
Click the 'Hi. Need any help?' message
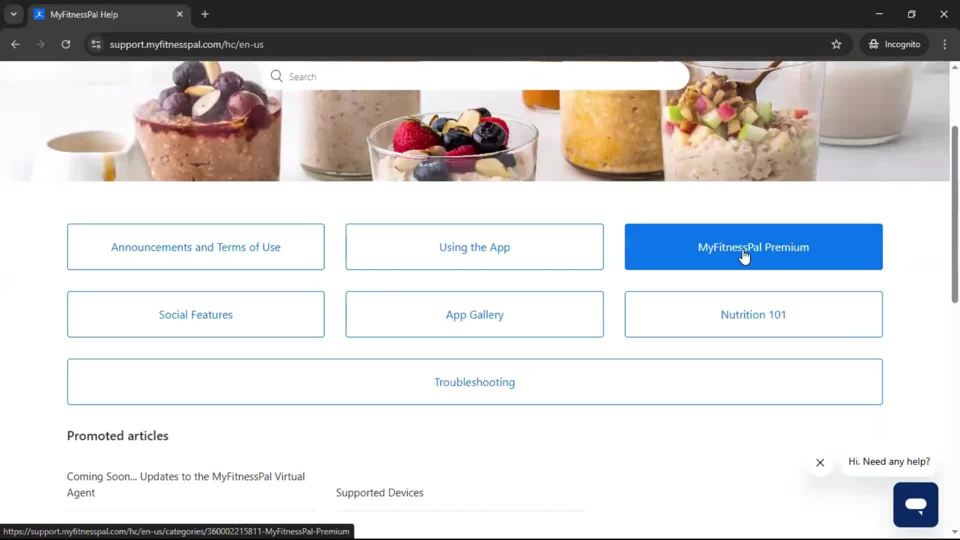pyautogui.click(x=889, y=461)
